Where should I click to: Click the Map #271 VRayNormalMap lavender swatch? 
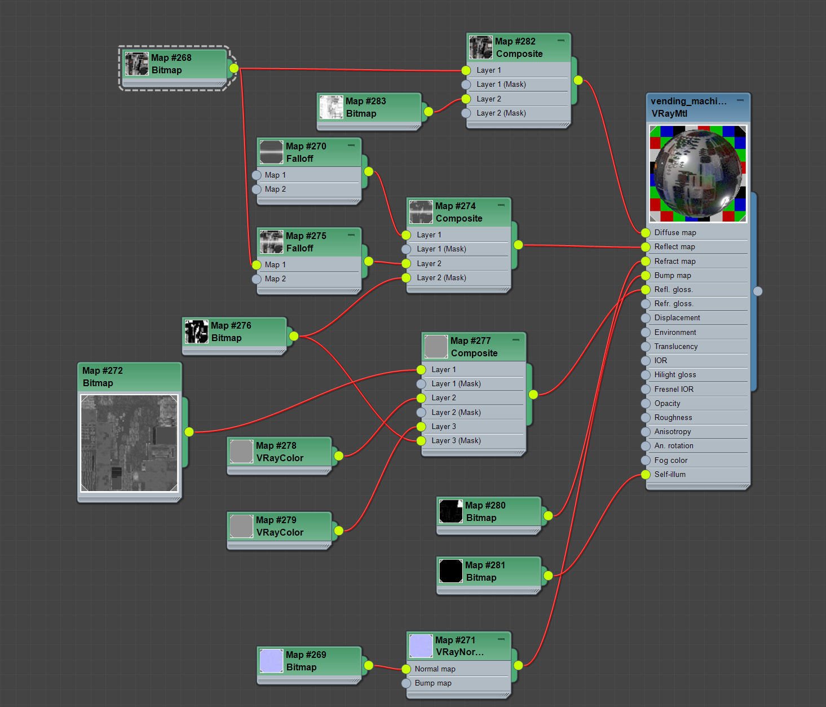[421, 646]
